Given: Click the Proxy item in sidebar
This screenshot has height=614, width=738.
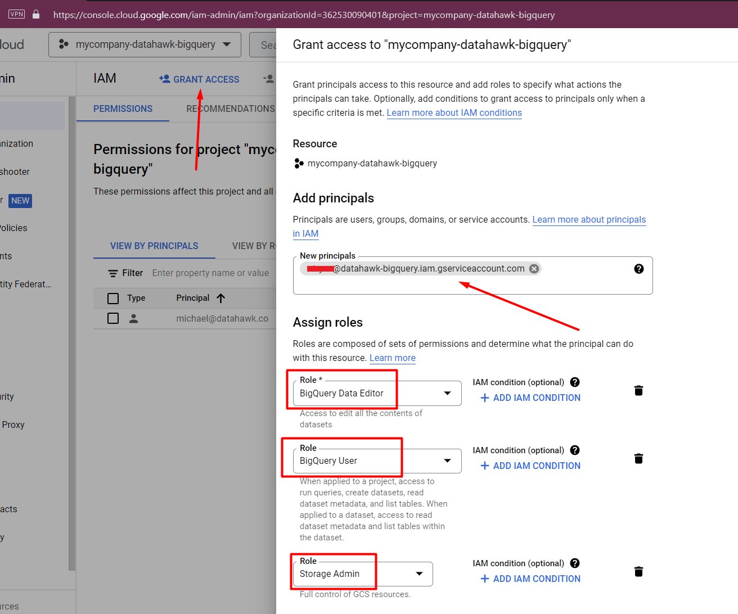Looking at the screenshot, I should click(x=13, y=425).
